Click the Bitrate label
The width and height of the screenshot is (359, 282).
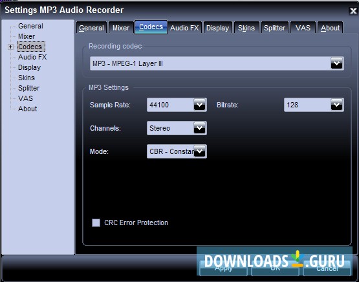pos(227,105)
